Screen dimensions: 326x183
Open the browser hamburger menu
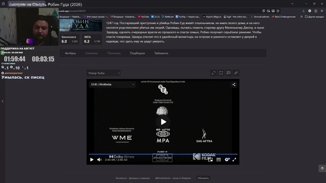322,11
